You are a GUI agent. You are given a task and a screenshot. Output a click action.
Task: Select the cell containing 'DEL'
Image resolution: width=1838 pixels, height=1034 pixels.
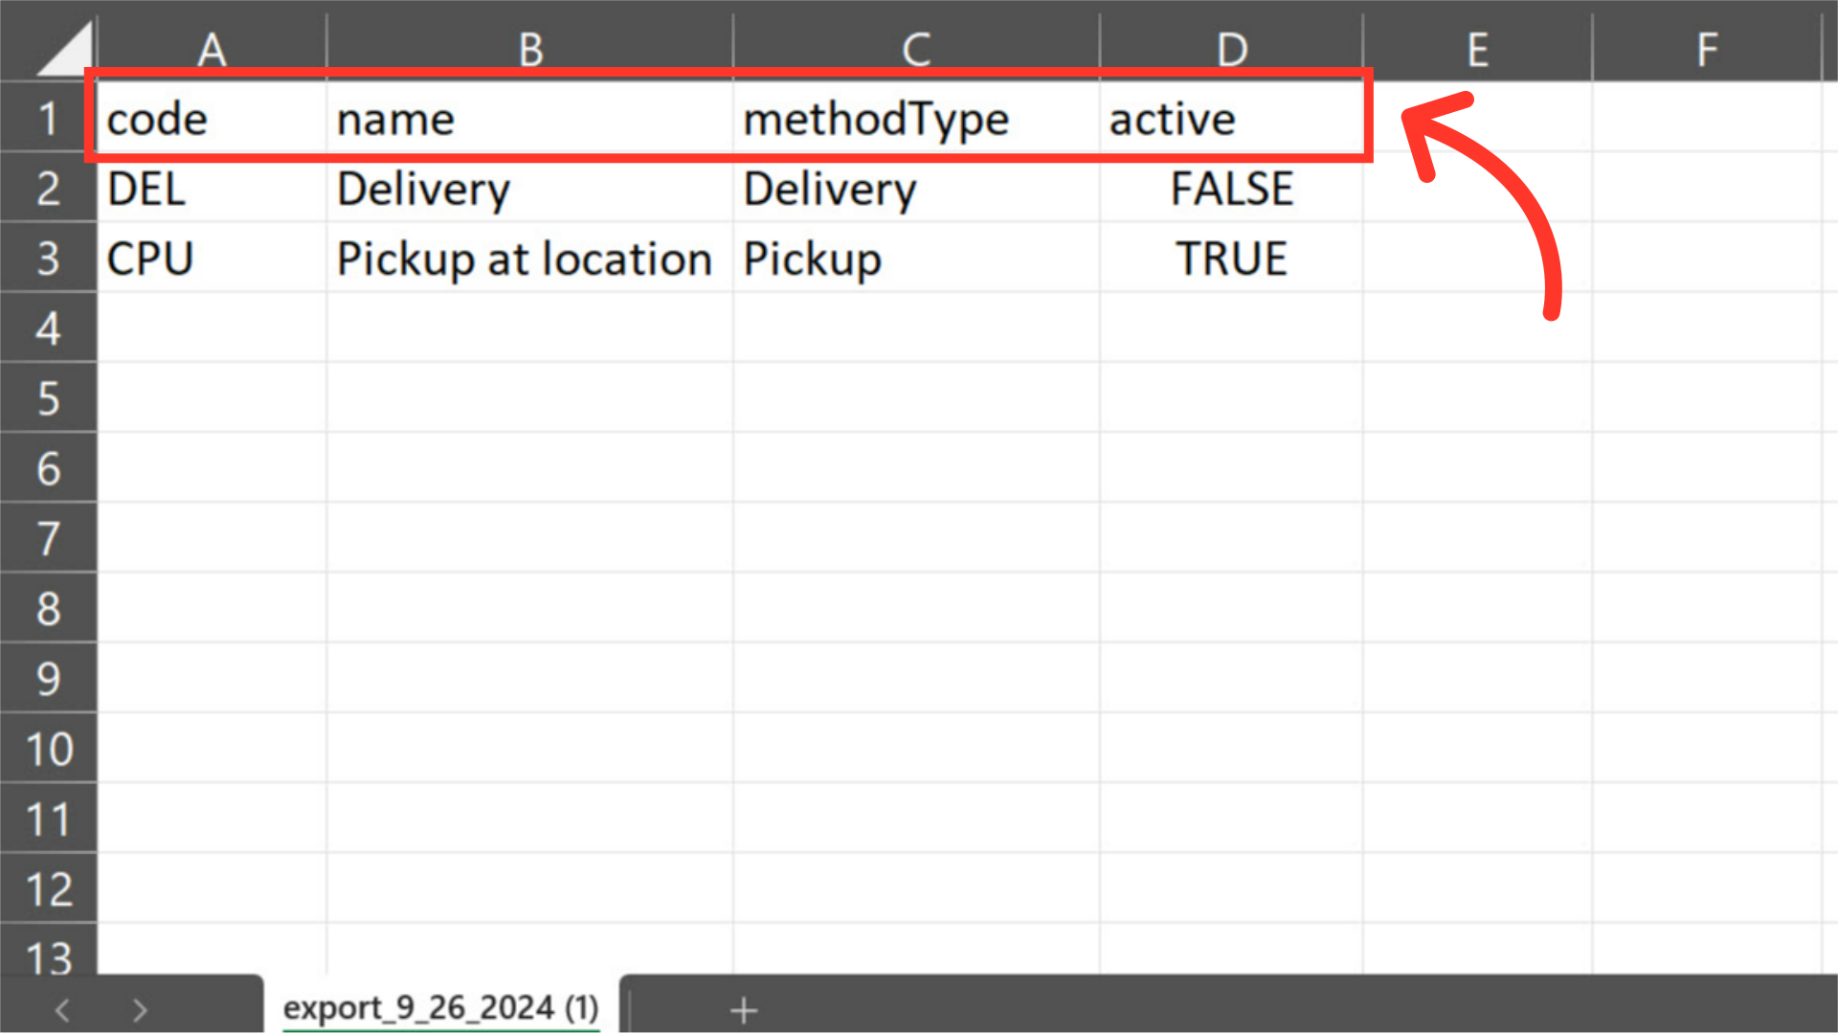[x=212, y=189]
